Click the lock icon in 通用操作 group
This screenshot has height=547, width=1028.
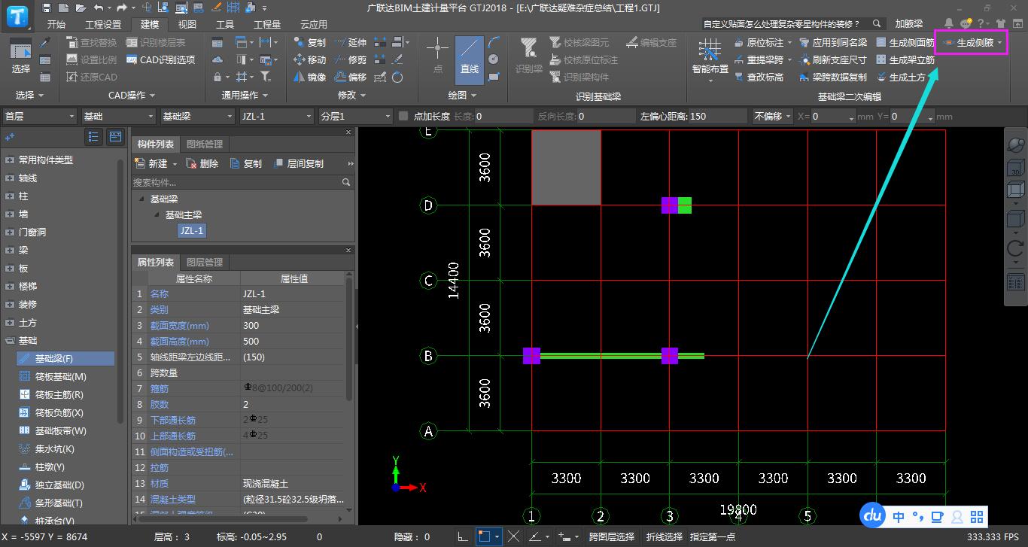coord(217,77)
